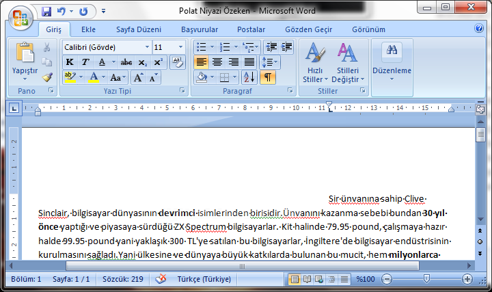Toggle paragraph marks display
This screenshot has height=292, width=492.
click(268, 77)
